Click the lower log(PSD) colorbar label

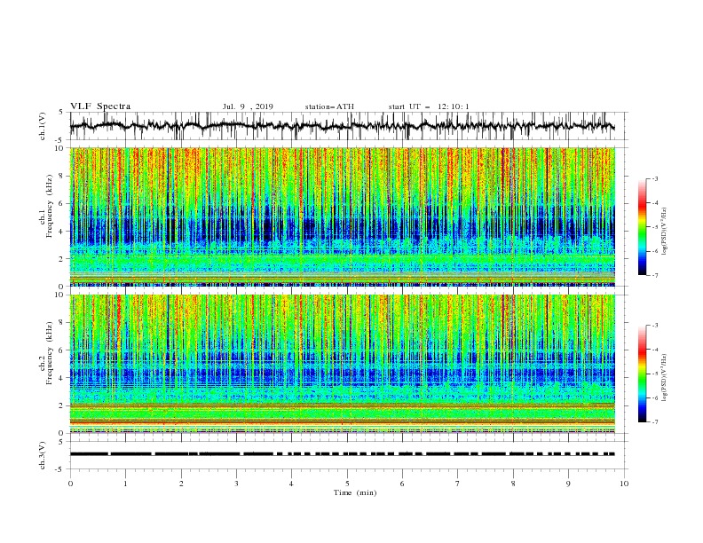click(666, 378)
